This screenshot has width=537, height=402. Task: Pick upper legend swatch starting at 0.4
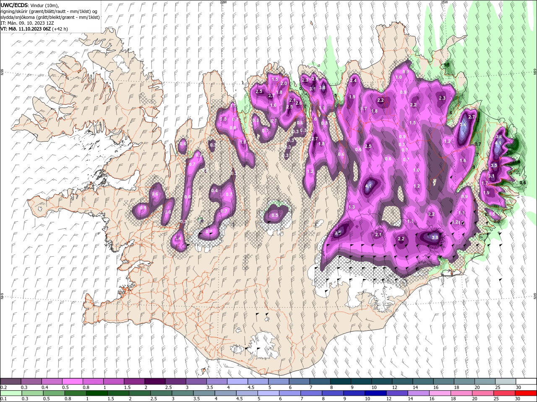pyautogui.click(x=52, y=381)
